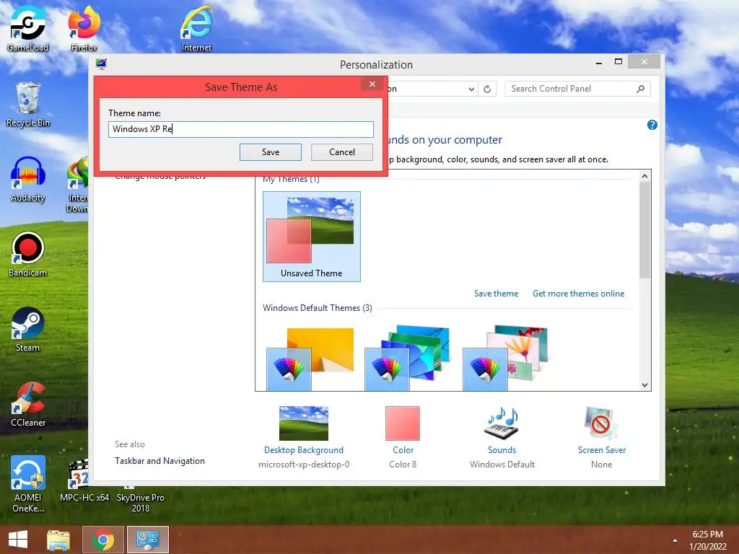
Task: Click the Personalization window title icon
Action: [101, 63]
